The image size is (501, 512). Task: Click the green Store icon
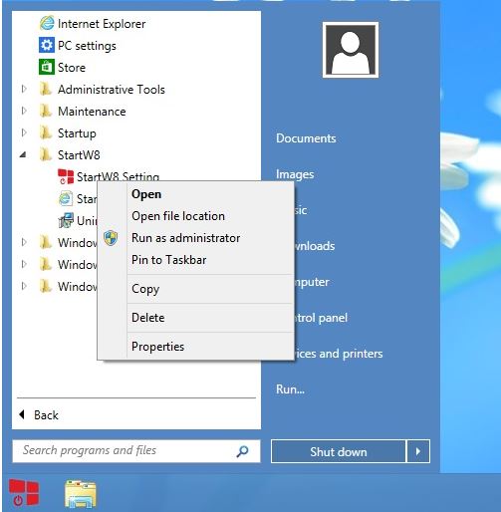click(47, 67)
